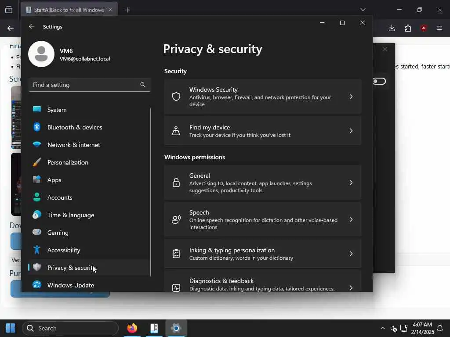This screenshot has width=450, height=337.
Task: Close the background dialog with X
Action: 385,49
